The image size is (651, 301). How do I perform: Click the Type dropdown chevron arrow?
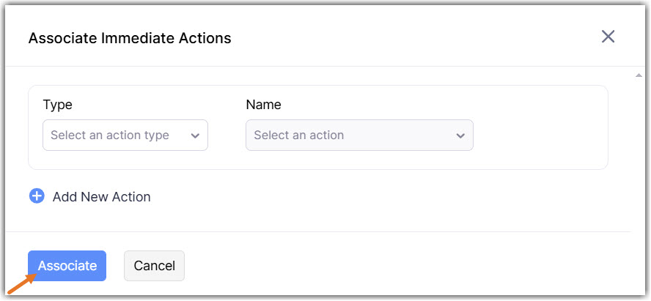195,135
